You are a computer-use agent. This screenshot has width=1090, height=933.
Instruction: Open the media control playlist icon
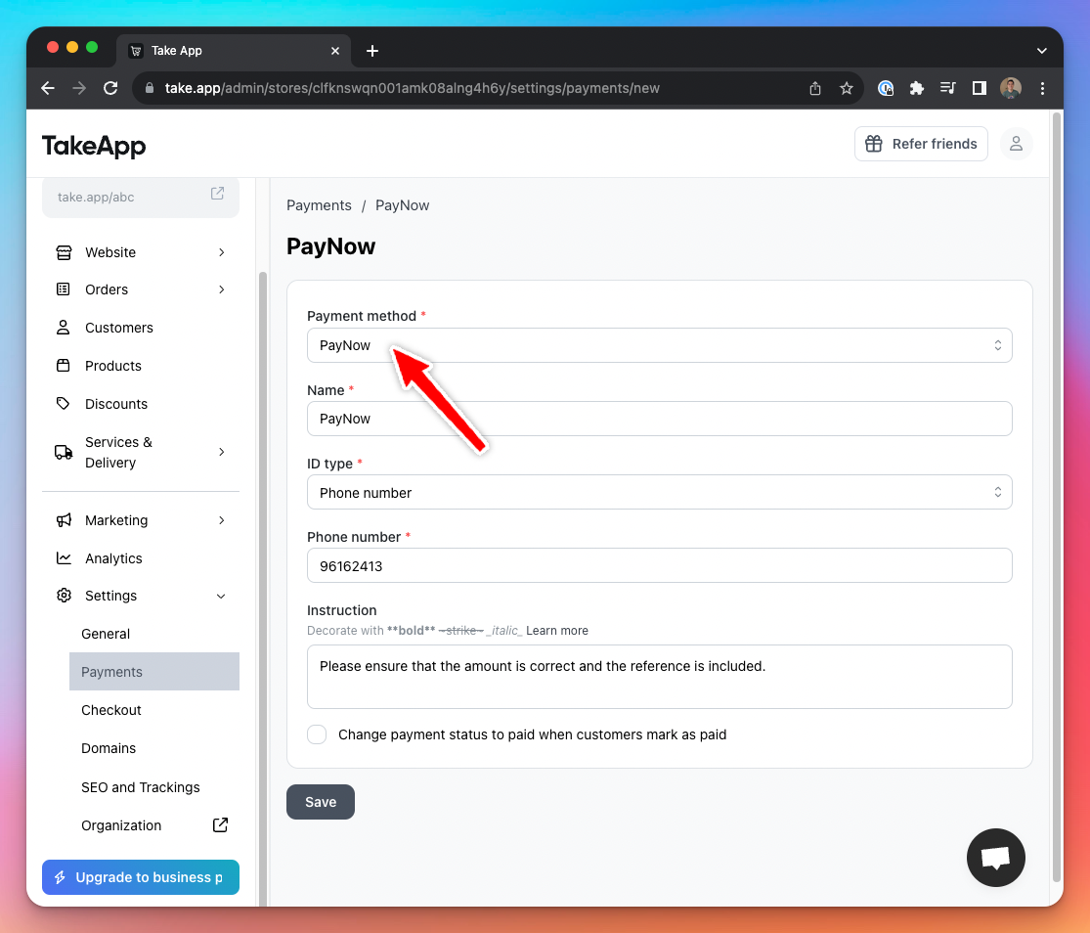(947, 88)
